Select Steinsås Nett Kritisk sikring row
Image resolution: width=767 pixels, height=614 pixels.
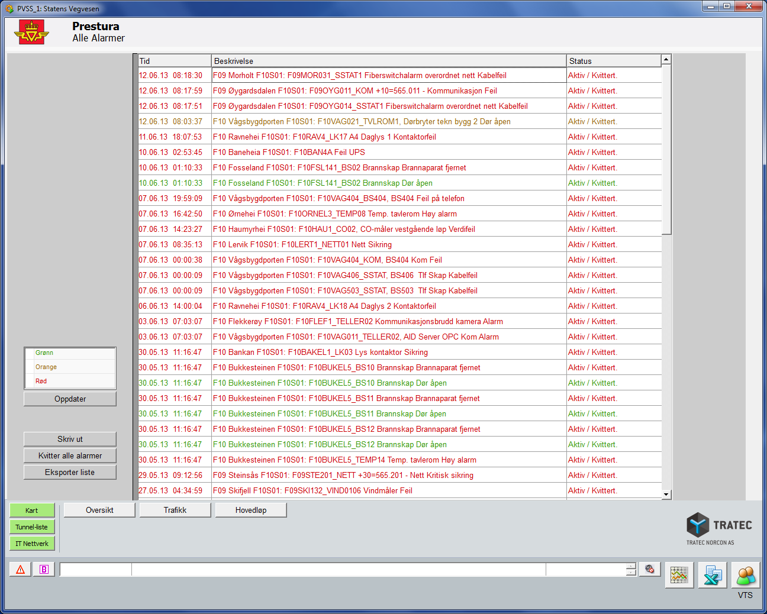tap(399, 475)
